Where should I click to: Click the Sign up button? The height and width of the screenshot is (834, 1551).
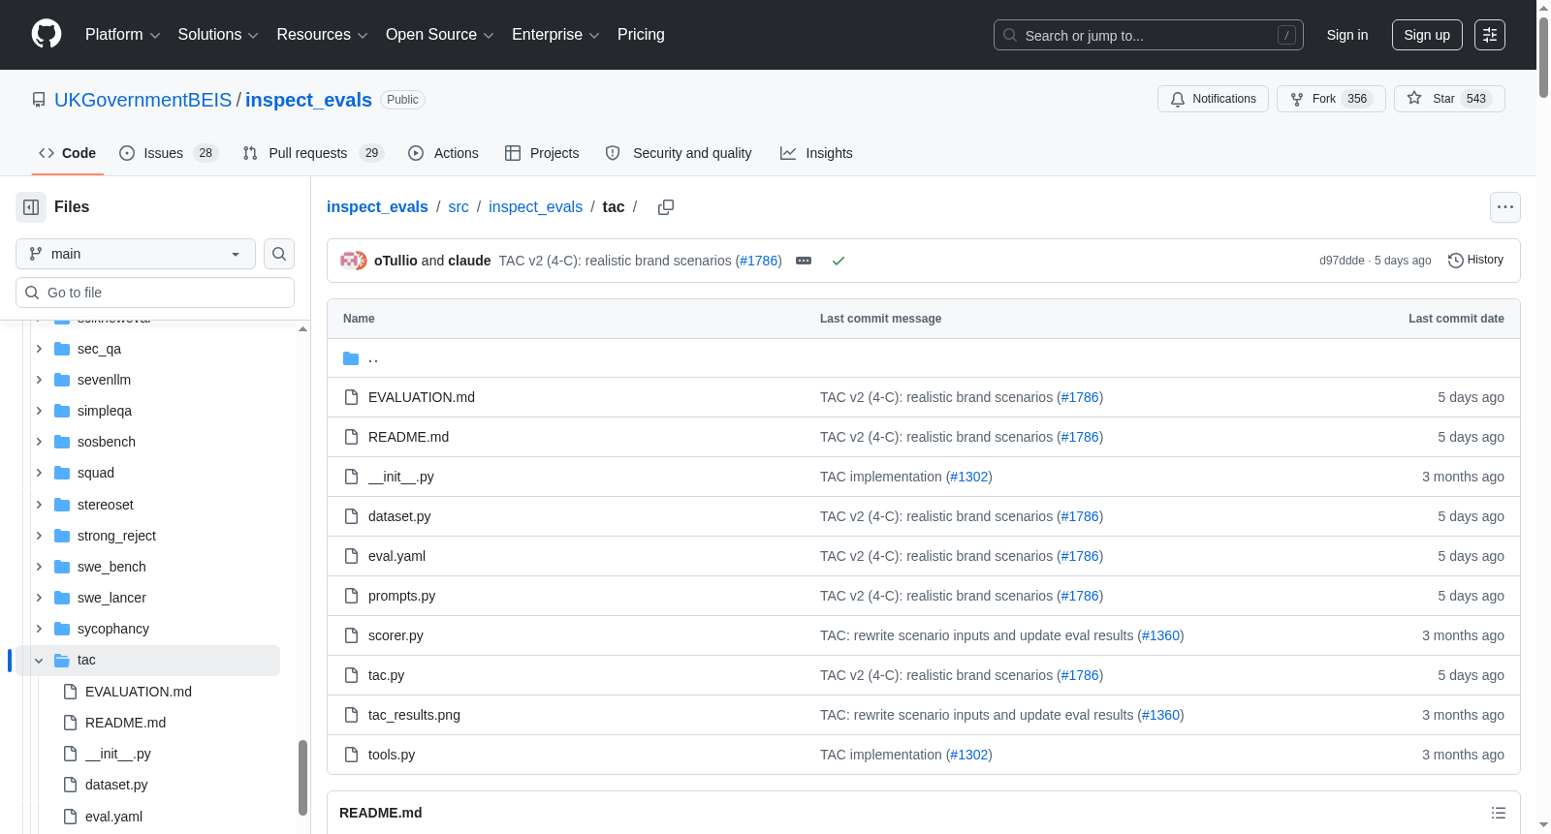point(1427,35)
